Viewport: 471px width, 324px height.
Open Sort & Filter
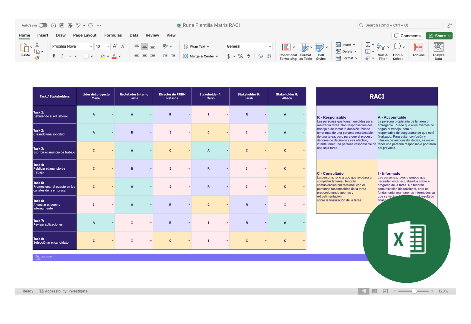pos(383,52)
